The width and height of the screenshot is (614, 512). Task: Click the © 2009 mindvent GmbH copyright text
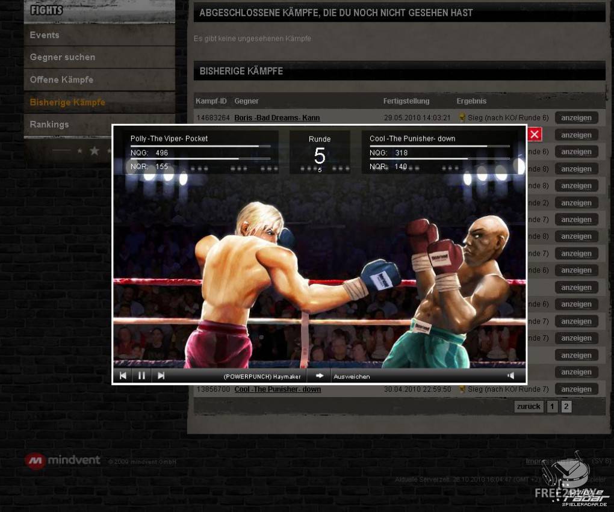[x=142, y=462]
